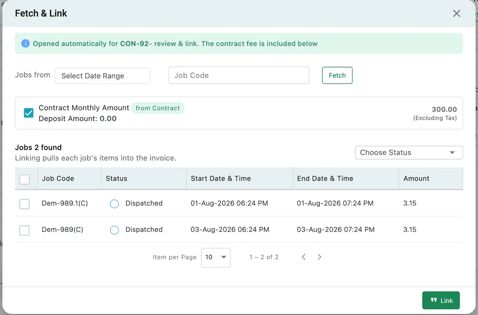Image resolution: width=478 pixels, height=315 pixels.
Task: Close the Fetch & Link dialog
Action: pyautogui.click(x=456, y=13)
